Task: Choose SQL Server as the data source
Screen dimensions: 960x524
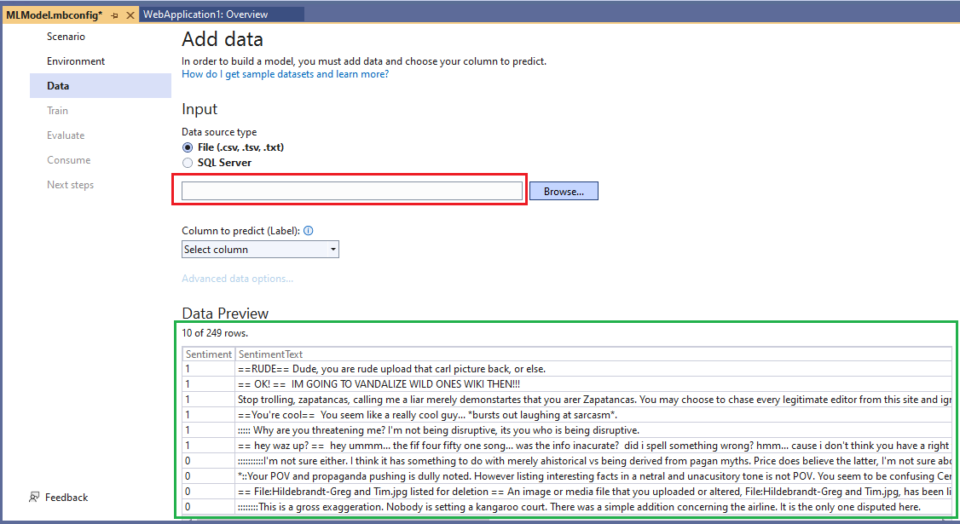Action: tap(187, 160)
